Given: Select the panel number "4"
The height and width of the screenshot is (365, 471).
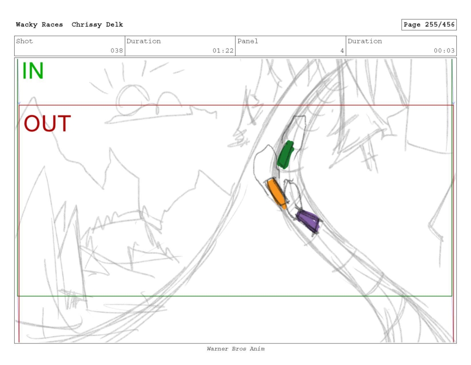Looking at the screenshot, I should (342, 51).
